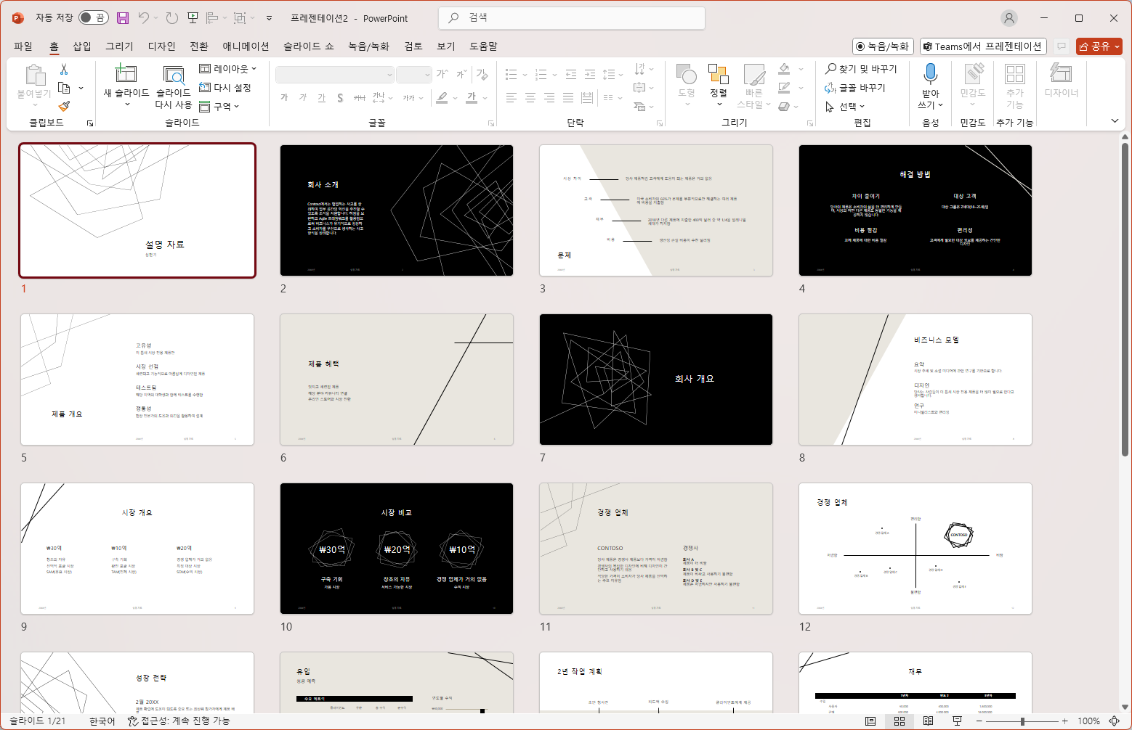1132x730 pixels.
Task: Toggle underline 간 formatting button
Action: point(322,97)
